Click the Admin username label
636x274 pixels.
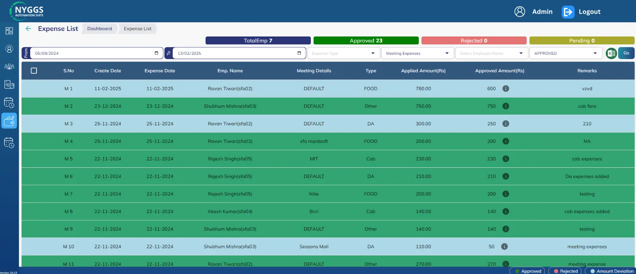pyautogui.click(x=542, y=12)
